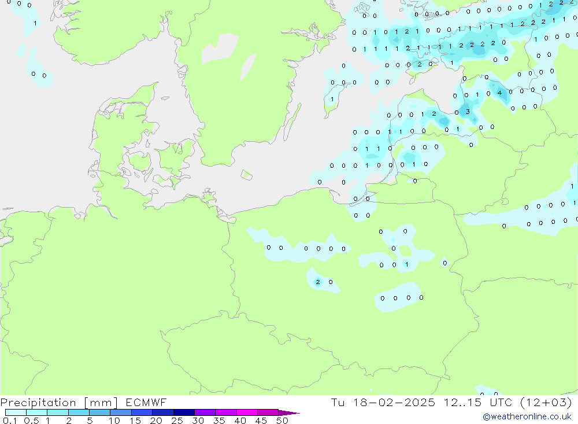Click the '40' legend scale label
The width and height of the screenshot is (578, 424).
(x=240, y=421)
